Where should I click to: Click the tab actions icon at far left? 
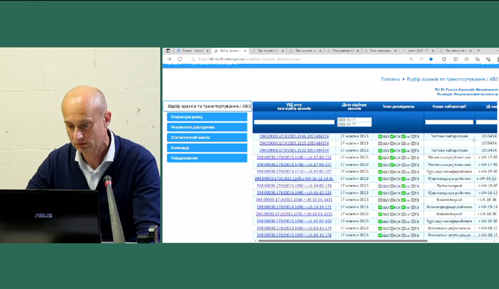click(168, 50)
